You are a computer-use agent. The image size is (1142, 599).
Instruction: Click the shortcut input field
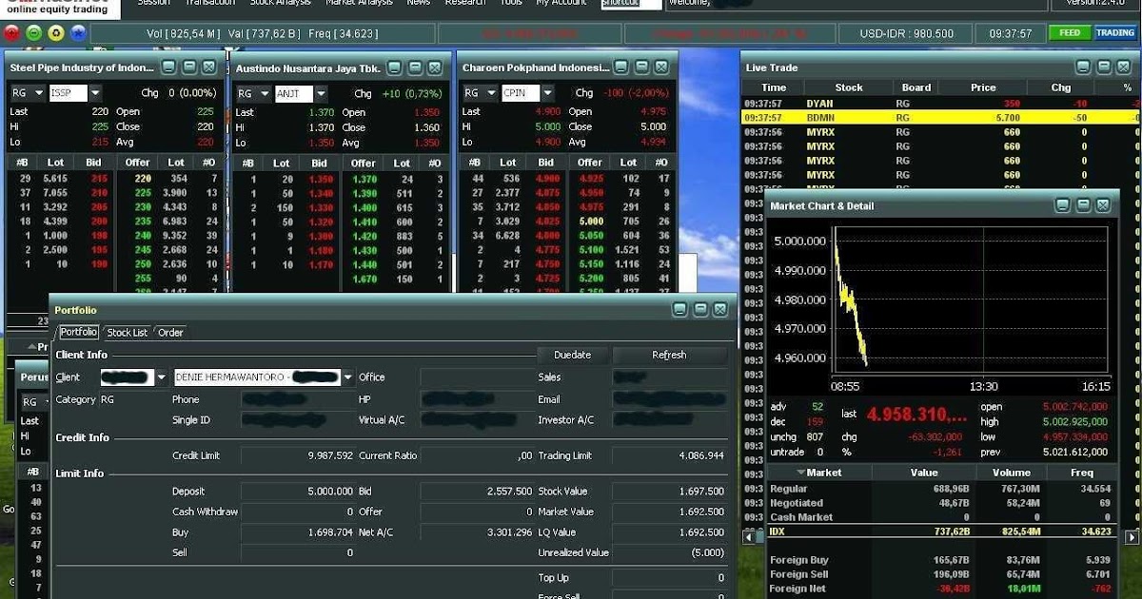coord(631,4)
